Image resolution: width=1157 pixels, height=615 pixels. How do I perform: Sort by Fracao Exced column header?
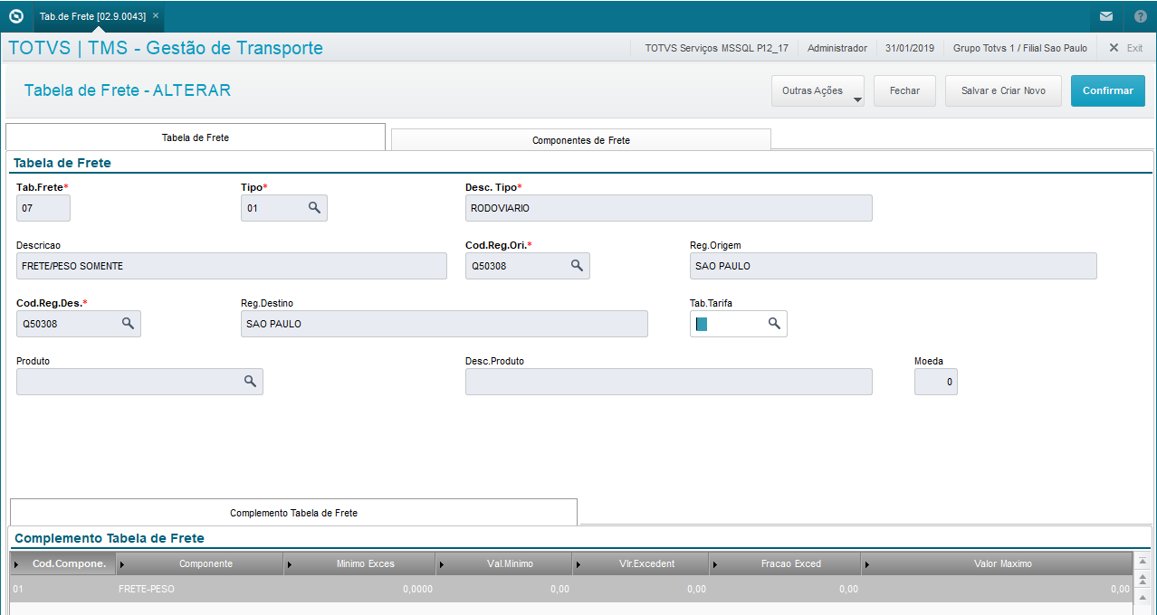(785, 563)
